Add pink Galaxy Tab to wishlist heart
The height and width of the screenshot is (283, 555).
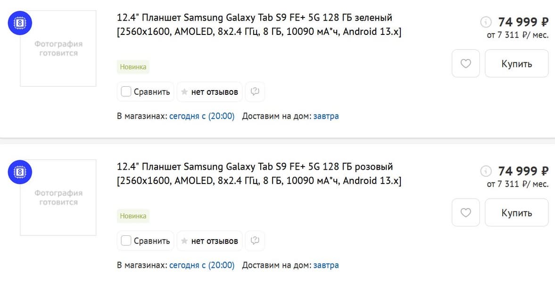[465, 213]
